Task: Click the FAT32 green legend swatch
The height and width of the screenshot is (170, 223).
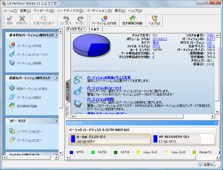Action: 93,152
